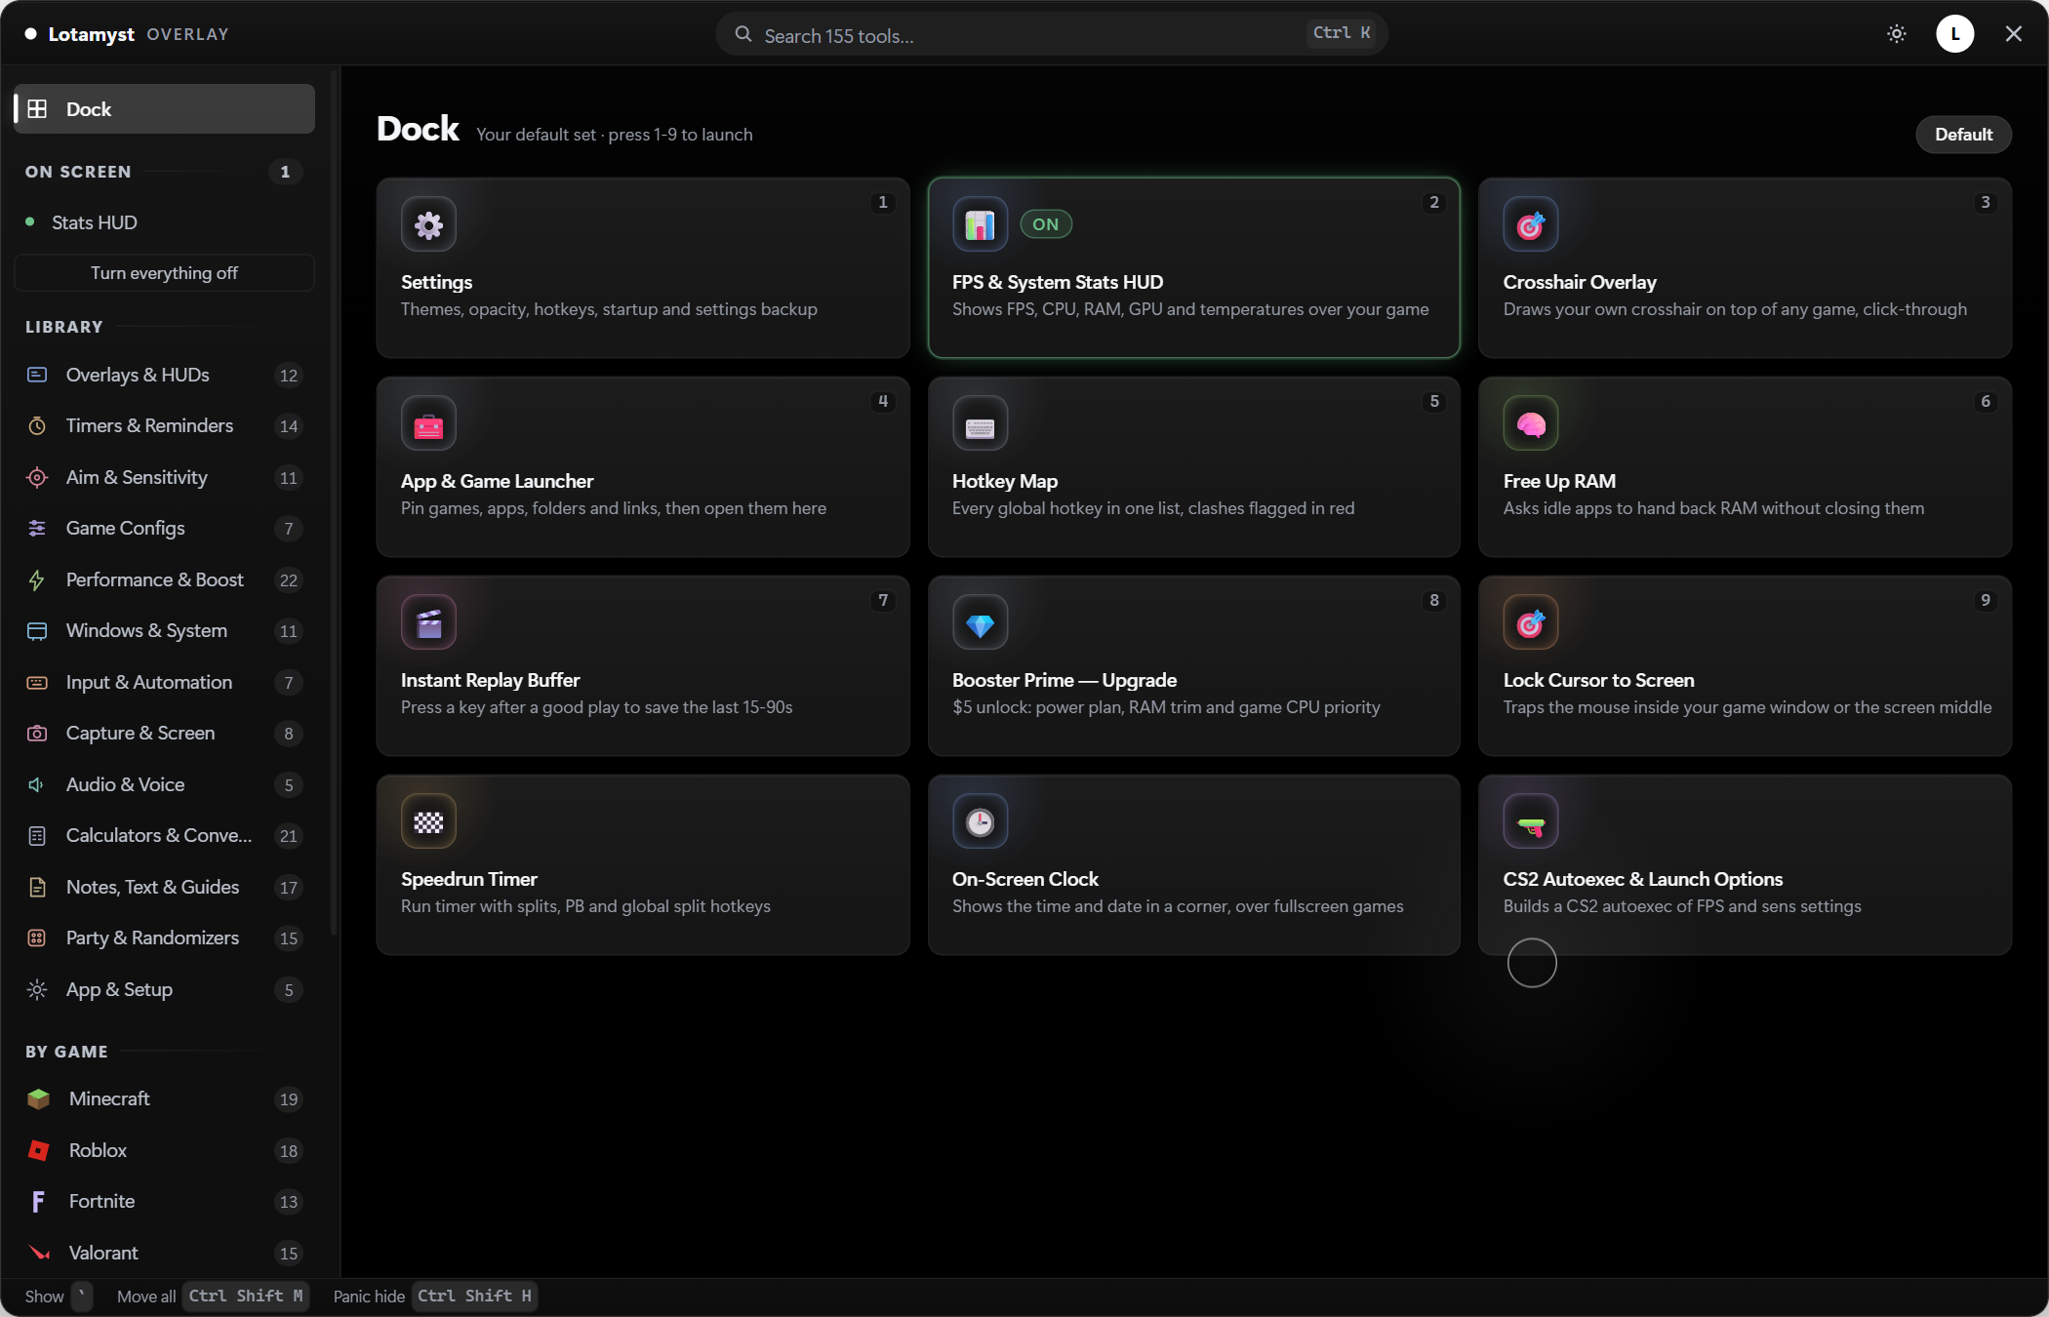Screen dimensions: 2049x1317
Task: Click the On Screen count badge 1
Action: click(x=285, y=172)
